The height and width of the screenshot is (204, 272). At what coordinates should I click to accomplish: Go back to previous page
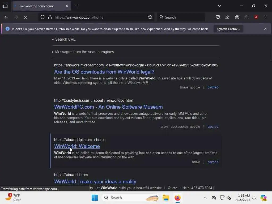[x=6, y=17]
